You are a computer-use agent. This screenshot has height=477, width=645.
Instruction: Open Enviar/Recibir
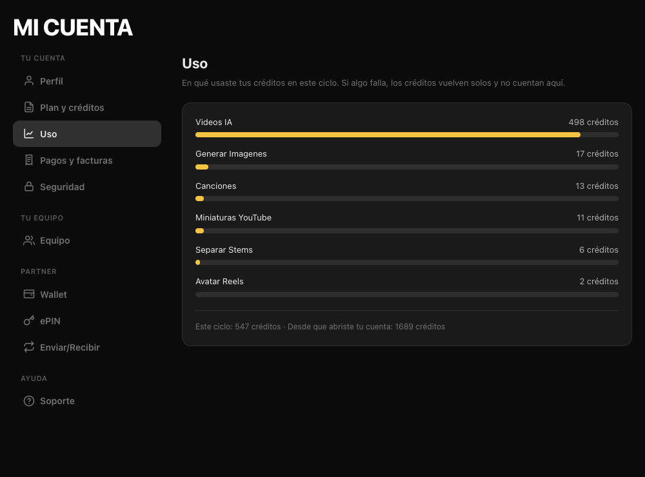[87, 347]
